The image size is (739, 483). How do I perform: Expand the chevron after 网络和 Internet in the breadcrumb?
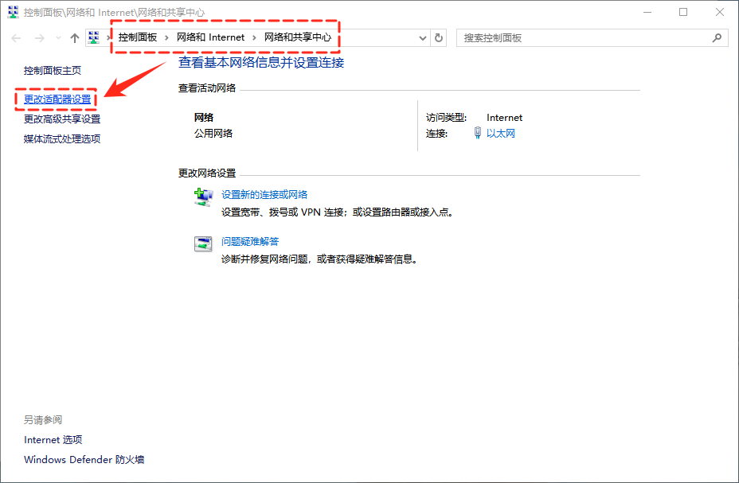click(x=255, y=37)
